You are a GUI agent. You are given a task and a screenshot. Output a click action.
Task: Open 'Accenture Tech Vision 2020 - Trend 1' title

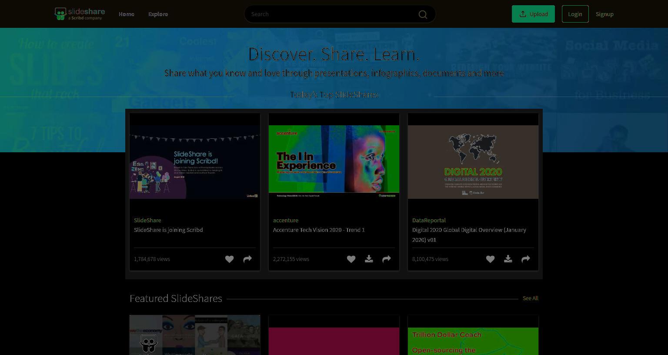[x=319, y=230]
